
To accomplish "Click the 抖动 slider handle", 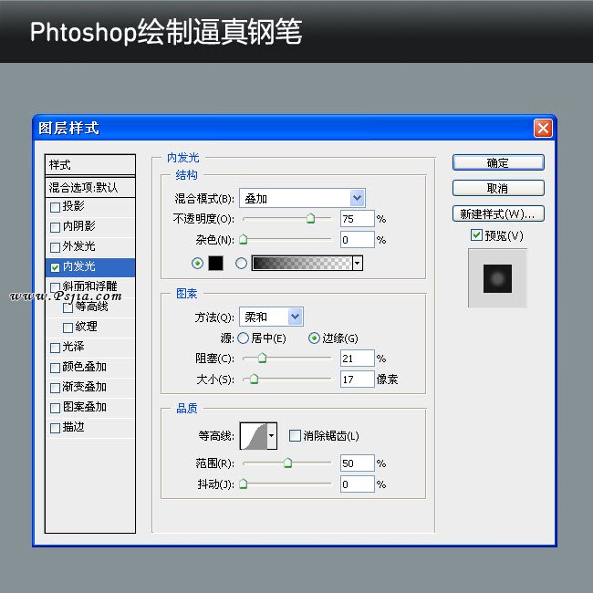I will tap(244, 484).
